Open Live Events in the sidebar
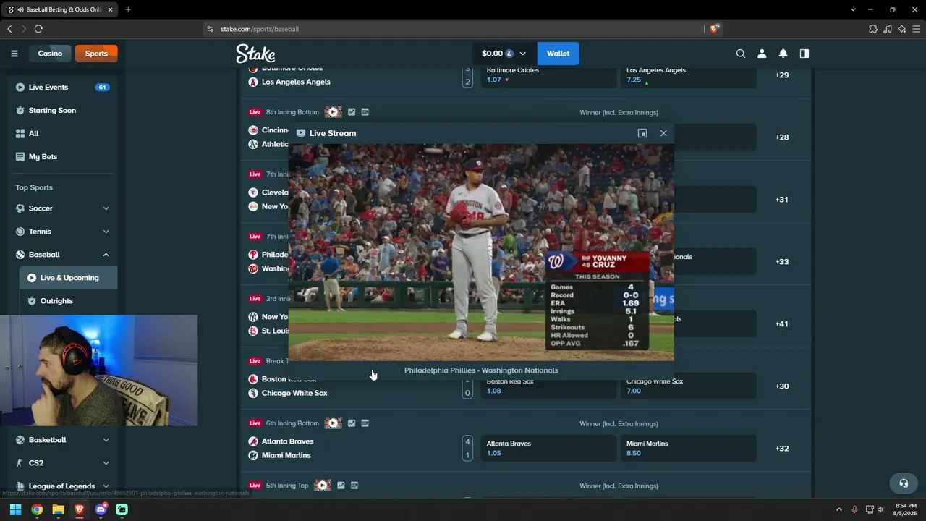This screenshot has width=926, height=521. (x=63, y=88)
